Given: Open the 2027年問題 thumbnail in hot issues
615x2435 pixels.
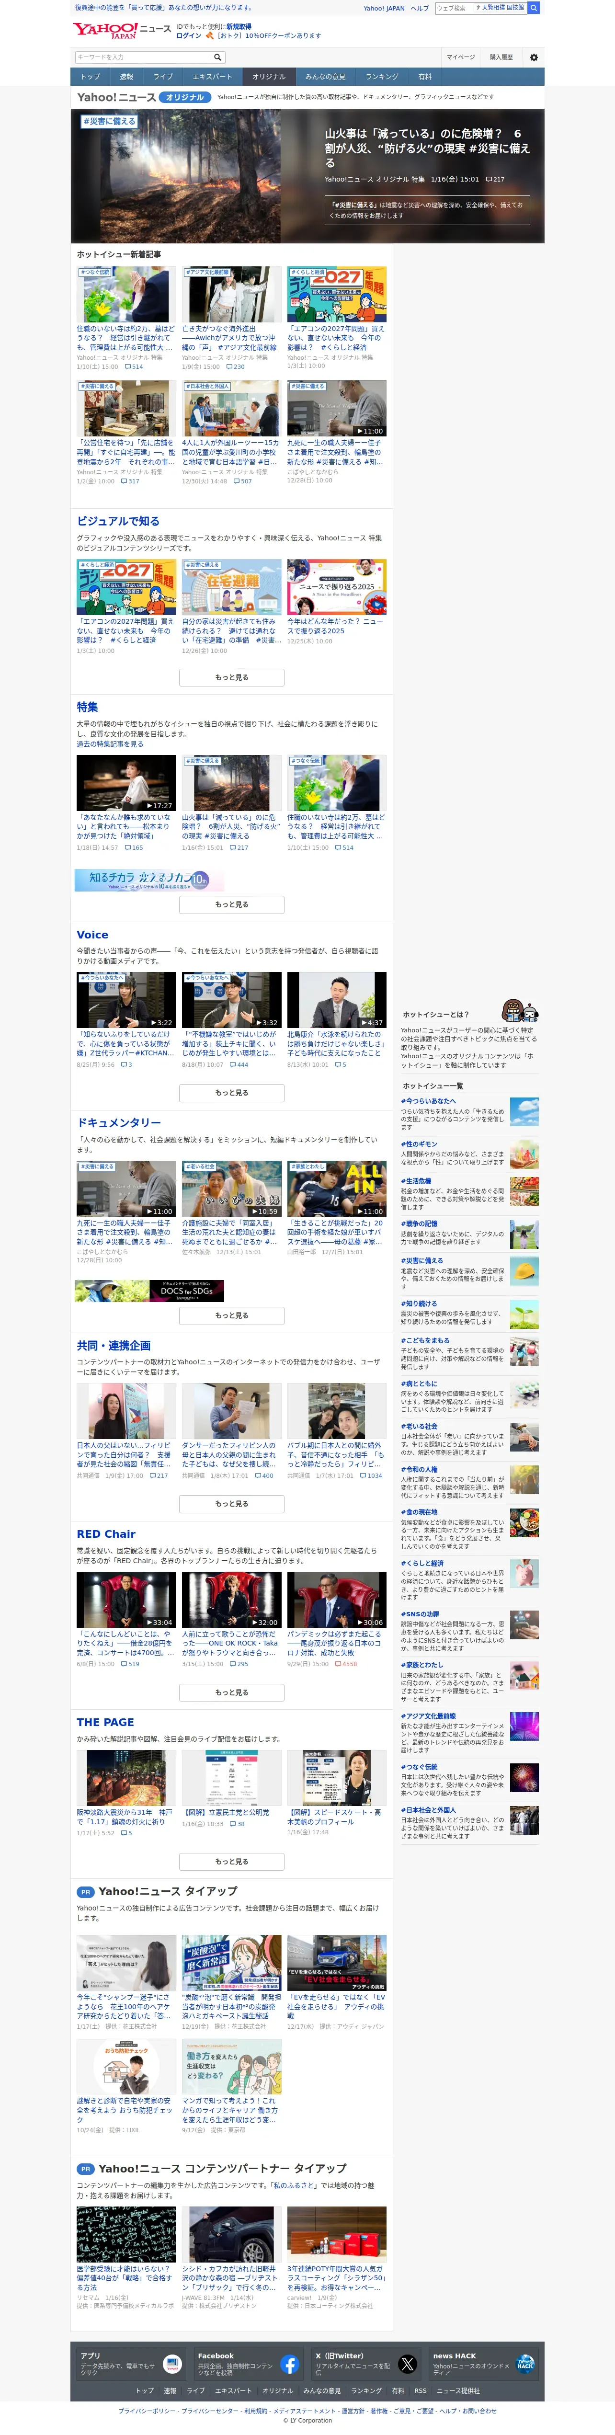Looking at the screenshot, I should (336, 294).
